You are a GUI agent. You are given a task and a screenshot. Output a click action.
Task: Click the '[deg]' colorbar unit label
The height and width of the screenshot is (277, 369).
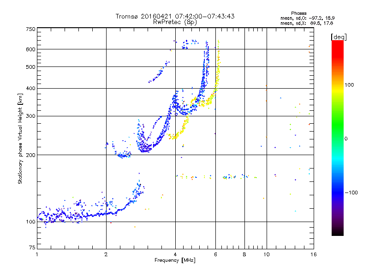click(x=339, y=37)
